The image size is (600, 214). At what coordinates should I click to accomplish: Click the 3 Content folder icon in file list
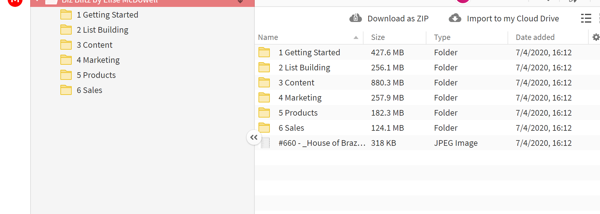(264, 82)
